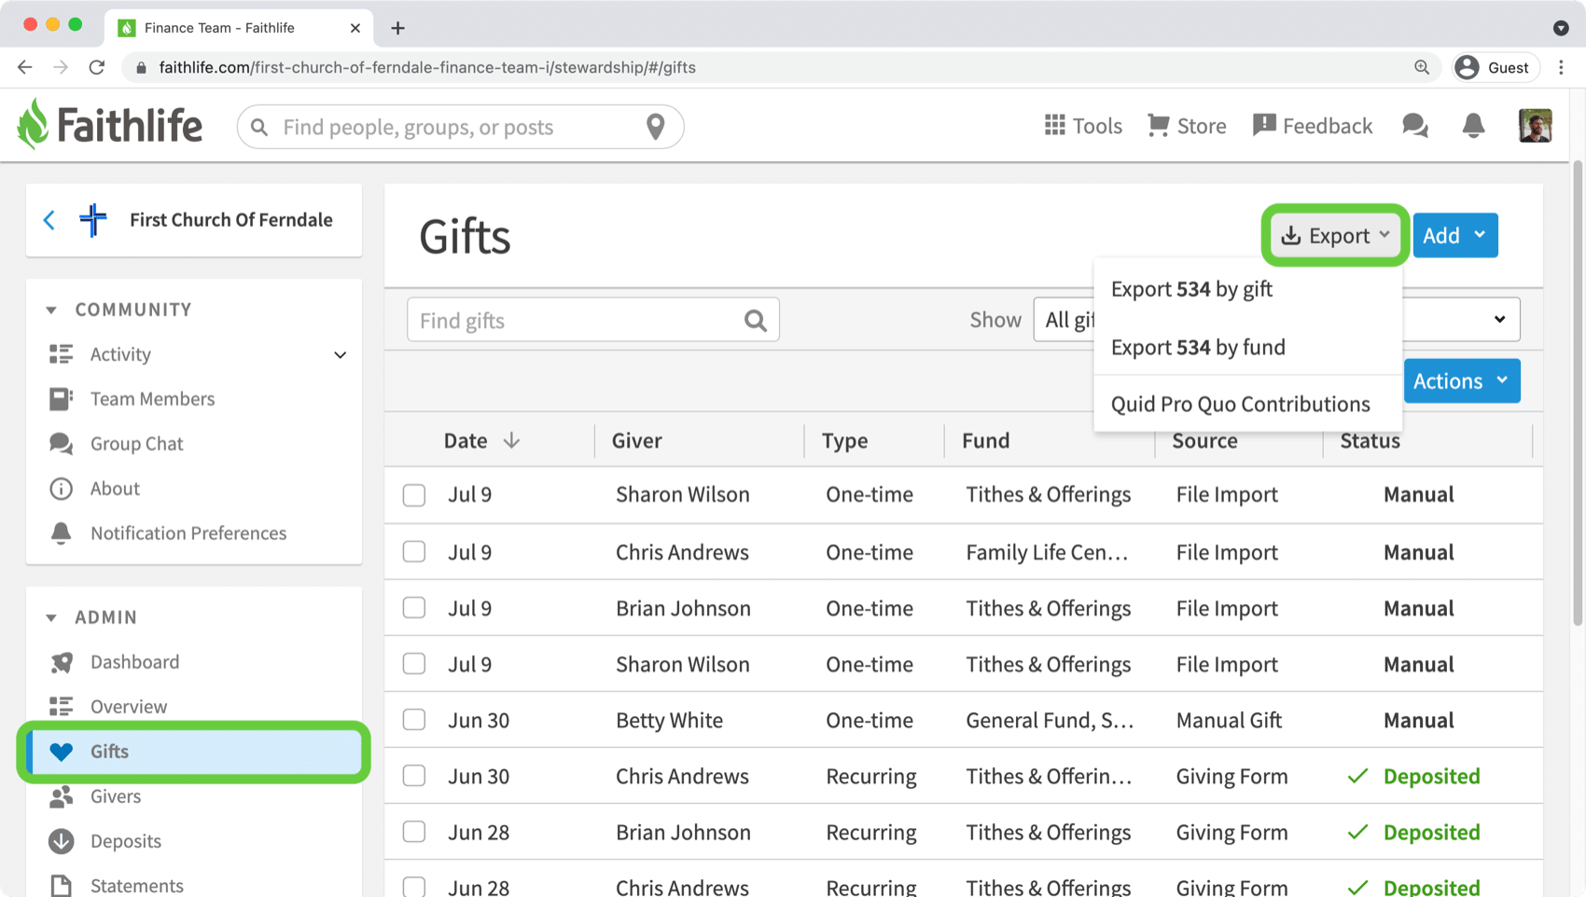Check the Betty White Jun 30 row
Viewport: 1586px width, 897px height.
414,720
